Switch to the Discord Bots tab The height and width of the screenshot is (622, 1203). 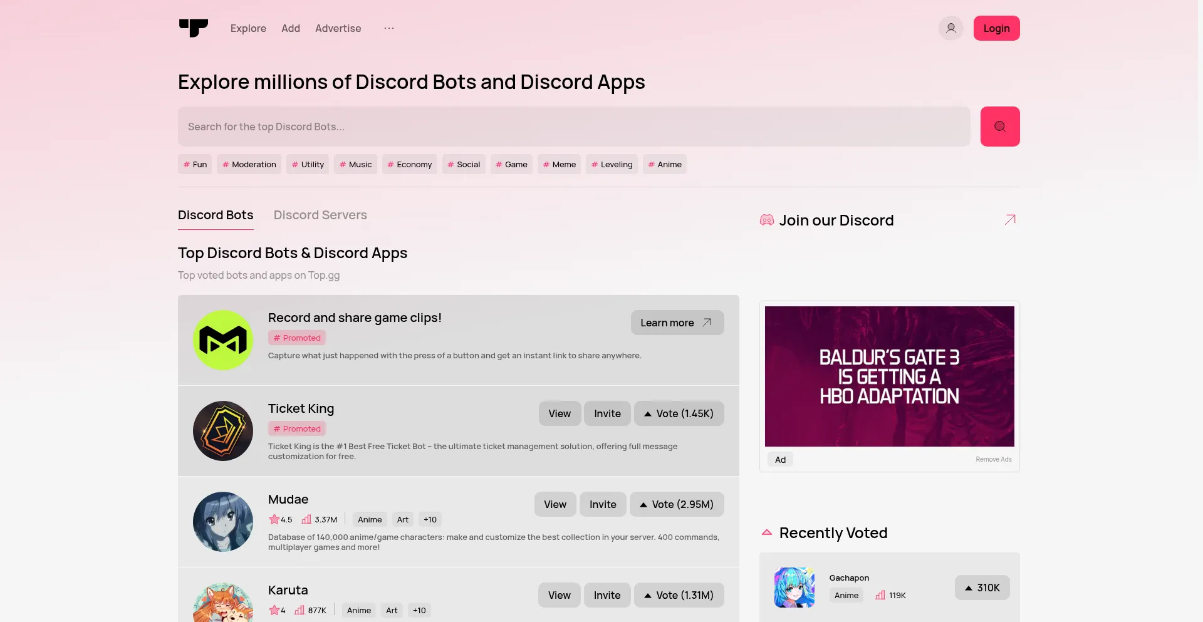click(x=216, y=215)
